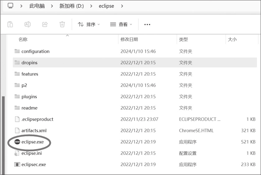
Task: Open the three-dot more options menu
Action: click(147, 25)
